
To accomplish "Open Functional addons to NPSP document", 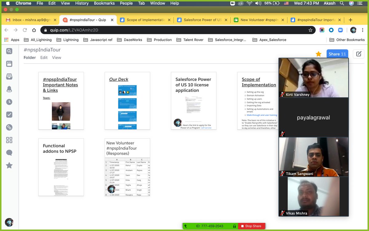I will (61, 167).
